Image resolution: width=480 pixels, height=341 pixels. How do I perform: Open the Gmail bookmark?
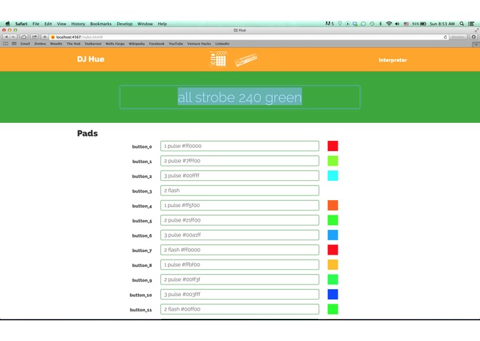pyautogui.click(x=25, y=43)
